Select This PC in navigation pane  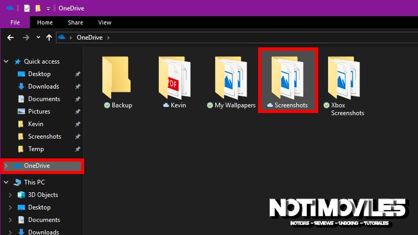click(x=34, y=182)
